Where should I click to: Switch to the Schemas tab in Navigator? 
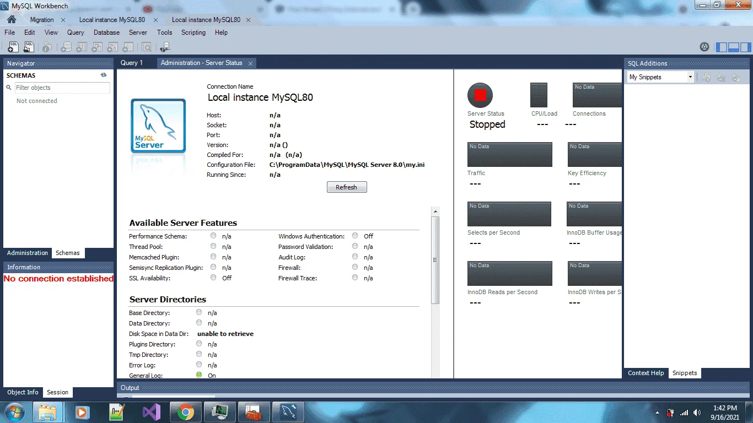pyautogui.click(x=68, y=253)
